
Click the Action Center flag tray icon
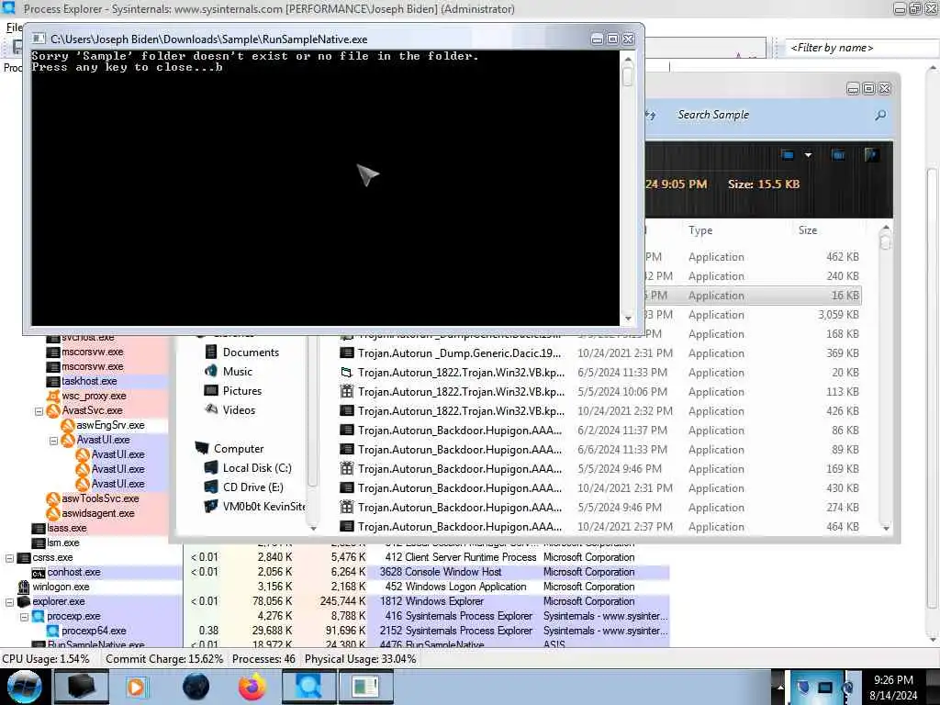(x=802, y=687)
